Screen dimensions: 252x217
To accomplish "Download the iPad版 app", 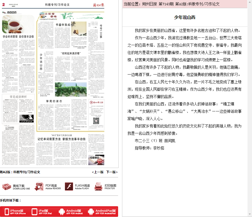I will (42, 212).
